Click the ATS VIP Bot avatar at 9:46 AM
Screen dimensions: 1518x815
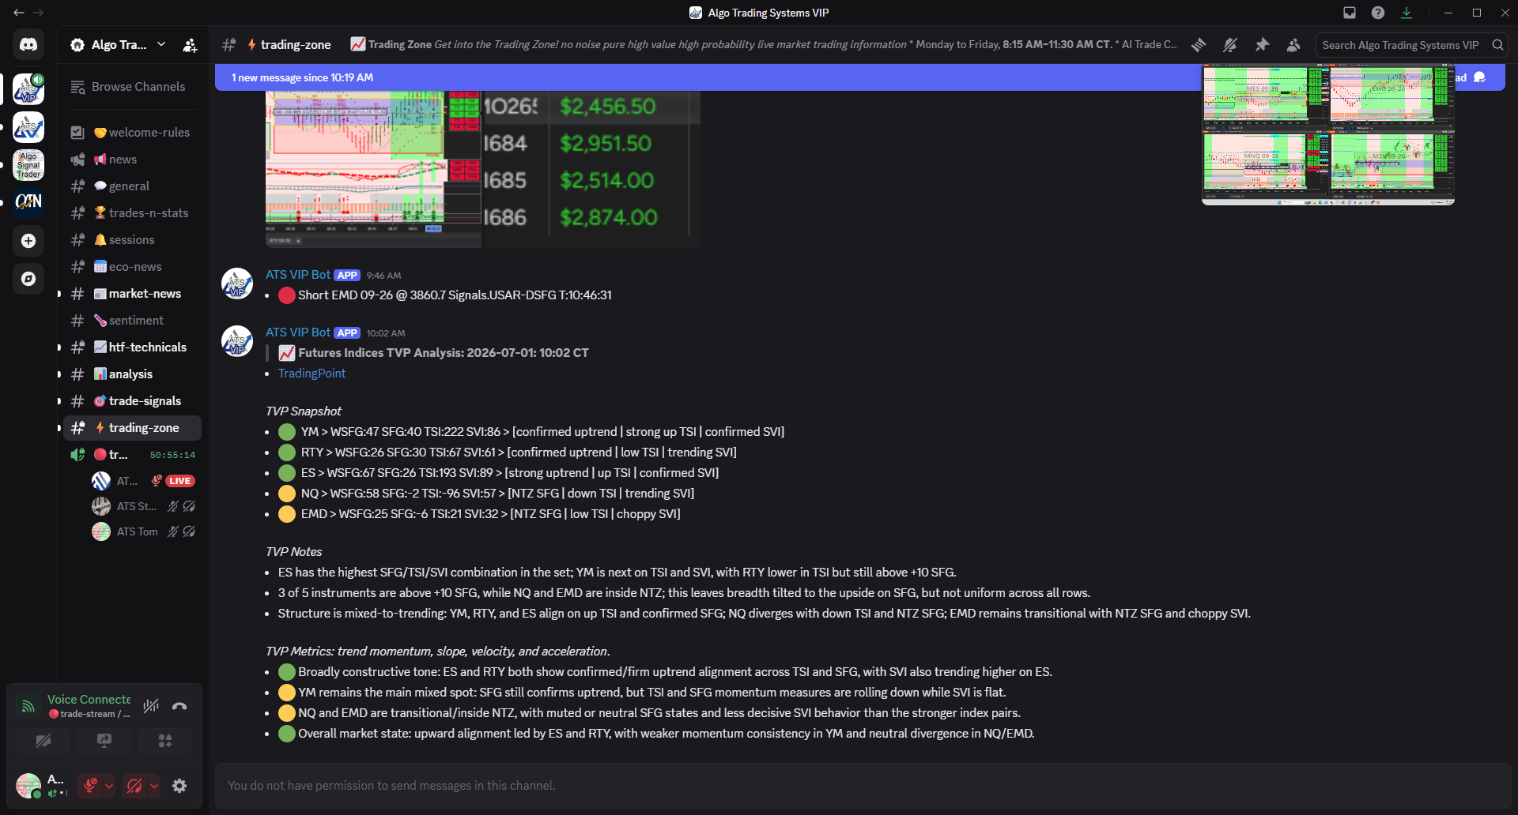[x=236, y=284]
